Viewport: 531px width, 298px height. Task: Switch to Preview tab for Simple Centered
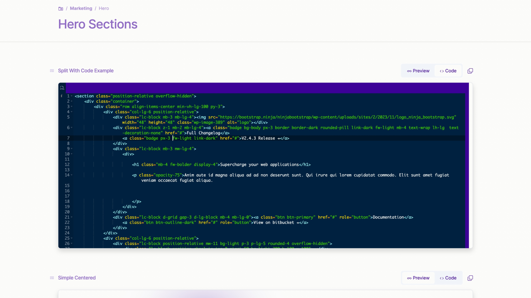pyautogui.click(x=418, y=278)
